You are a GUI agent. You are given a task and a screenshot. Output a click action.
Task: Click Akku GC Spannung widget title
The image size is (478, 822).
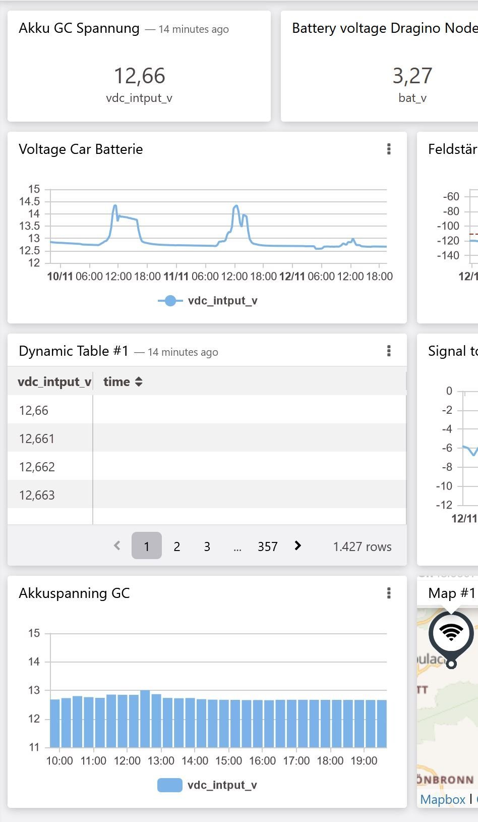pyautogui.click(x=79, y=28)
